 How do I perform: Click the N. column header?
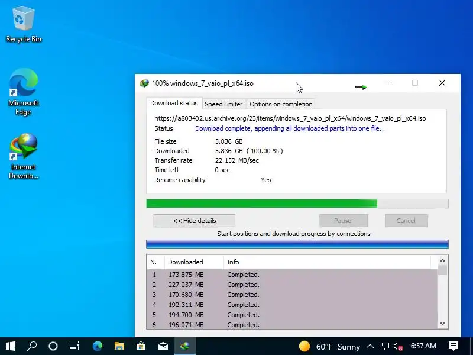click(155, 262)
